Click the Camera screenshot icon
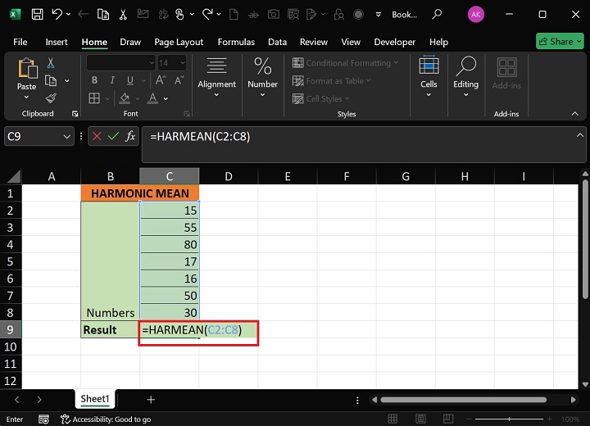 click(x=273, y=14)
